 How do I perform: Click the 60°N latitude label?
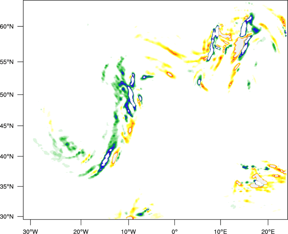click(x=7, y=26)
